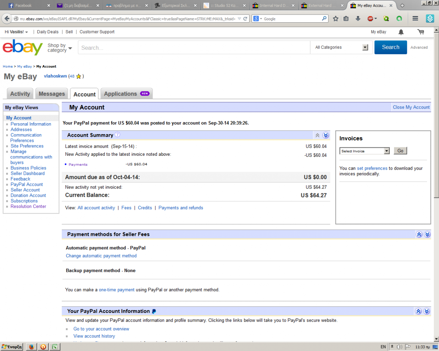Click the Advanced search link
The height and width of the screenshot is (351, 439).
tap(419, 48)
